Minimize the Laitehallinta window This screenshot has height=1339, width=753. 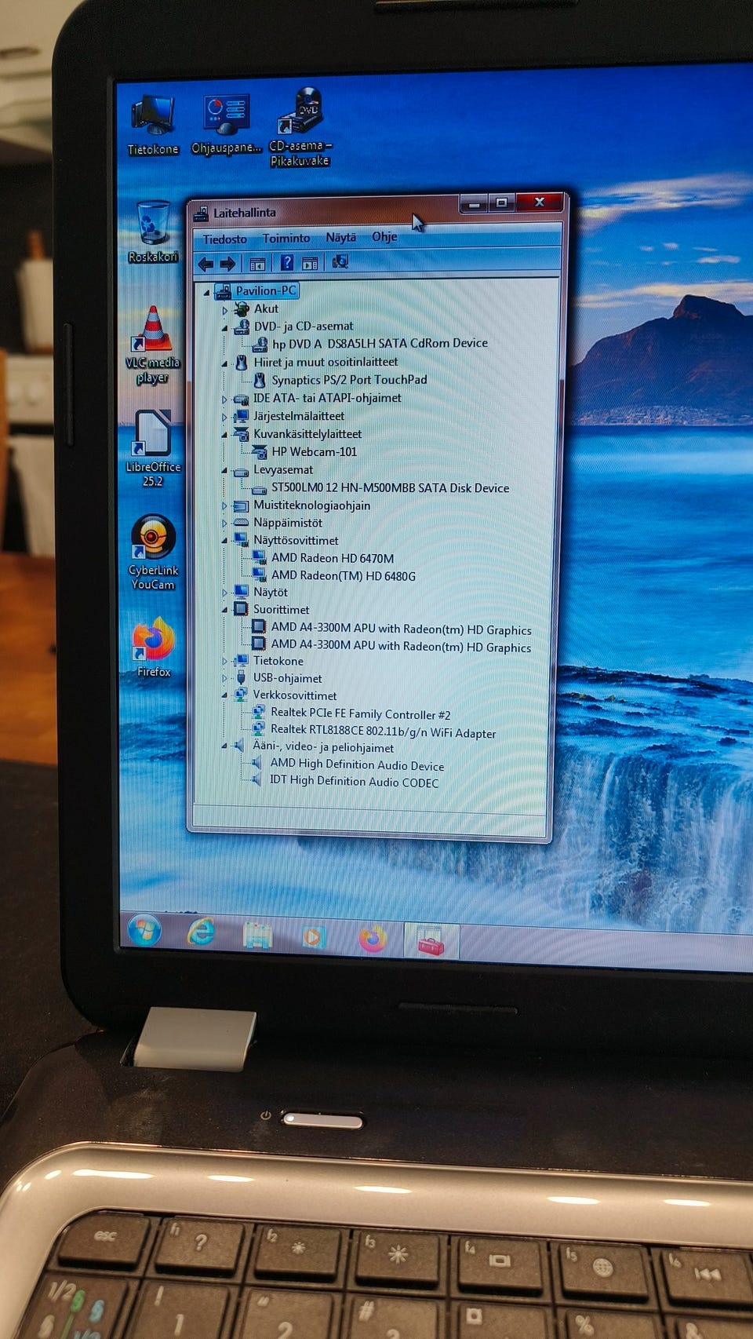(x=474, y=204)
